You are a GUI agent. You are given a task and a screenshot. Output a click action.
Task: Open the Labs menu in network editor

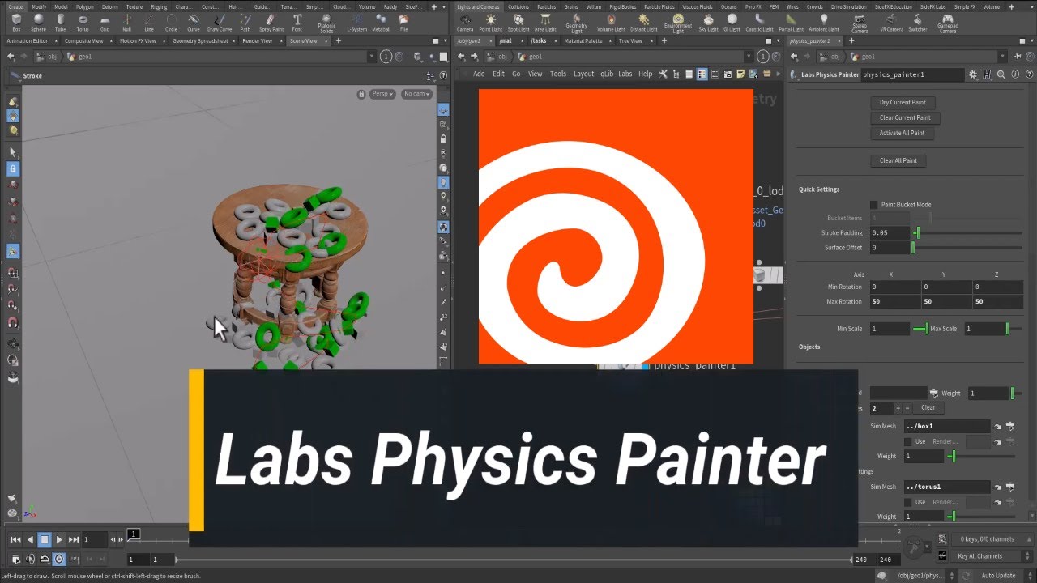[625, 74]
